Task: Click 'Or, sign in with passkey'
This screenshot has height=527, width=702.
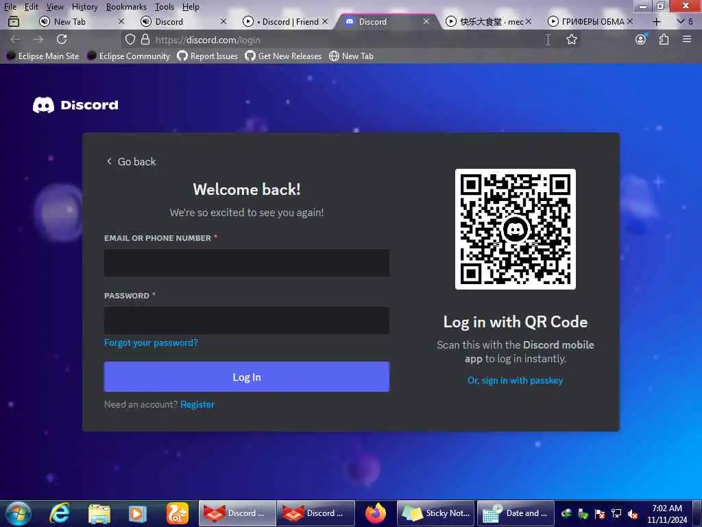Action: click(516, 380)
